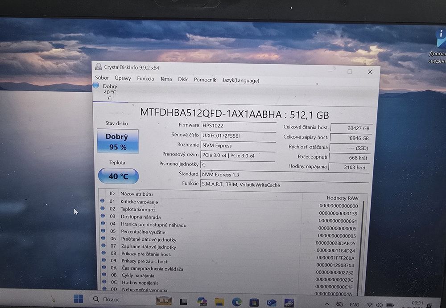The width and height of the screenshot is (446, 308).
Task: Click the Firmware field HPS1022
Action: (x=238, y=126)
